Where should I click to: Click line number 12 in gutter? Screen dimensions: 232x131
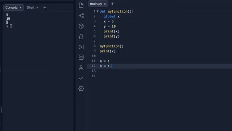tap(94, 66)
